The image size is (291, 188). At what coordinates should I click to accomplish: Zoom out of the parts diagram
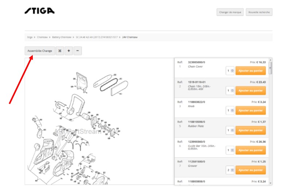coord(78,51)
